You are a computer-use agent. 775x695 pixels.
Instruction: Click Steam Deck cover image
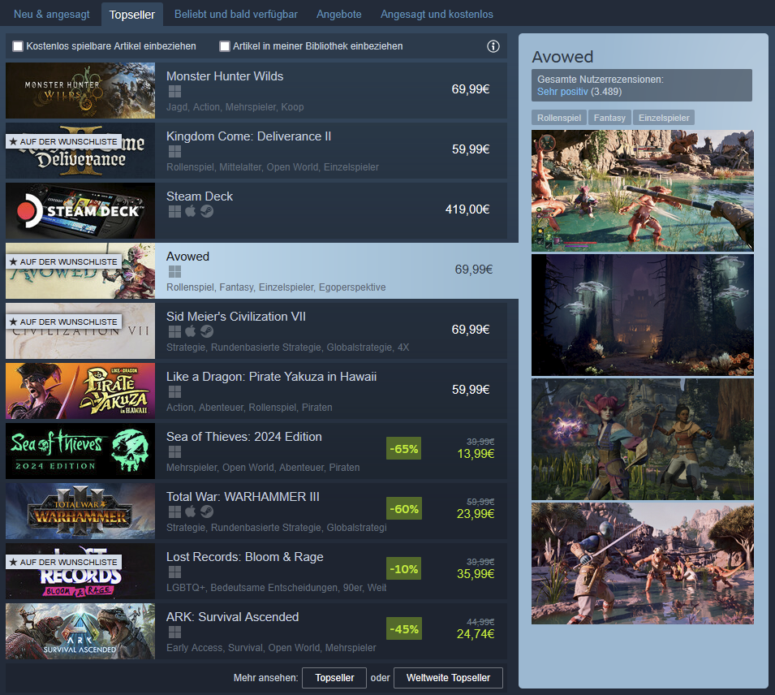pos(80,211)
